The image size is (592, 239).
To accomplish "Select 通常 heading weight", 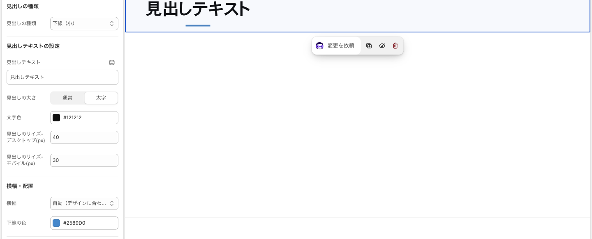I will tap(67, 98).
